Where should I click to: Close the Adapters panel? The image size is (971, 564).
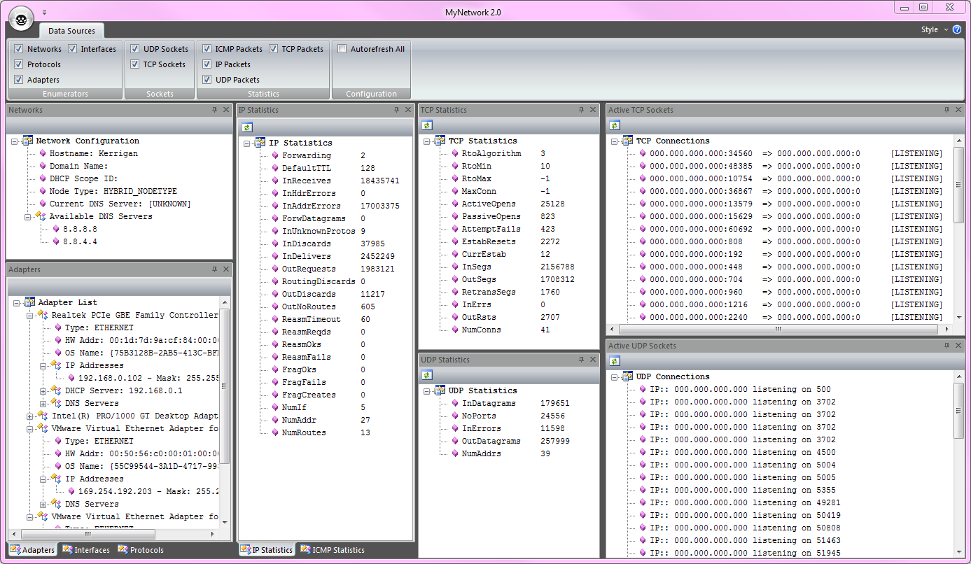(226, 269)
